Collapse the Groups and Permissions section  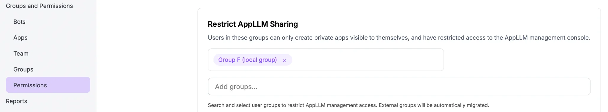39,6
